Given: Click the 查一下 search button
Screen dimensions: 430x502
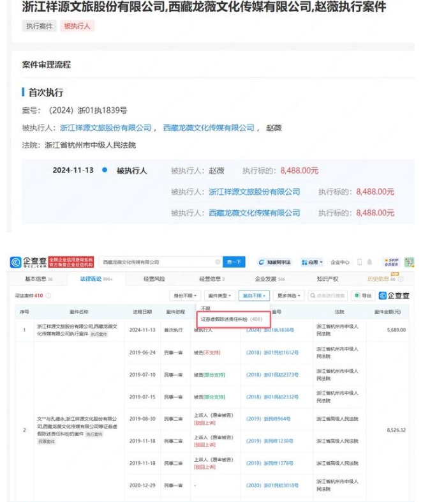Looking at the screenshot, I should (234, 262).
